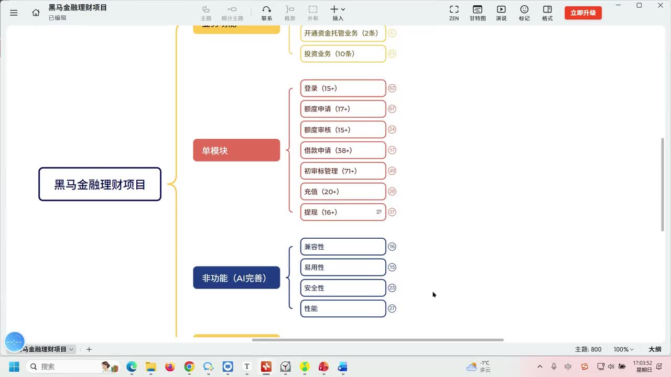Expand 额度申请 branch via the 67 badge
The width and height of the screenshot is (671, 377).
click(x=392, y=109)
